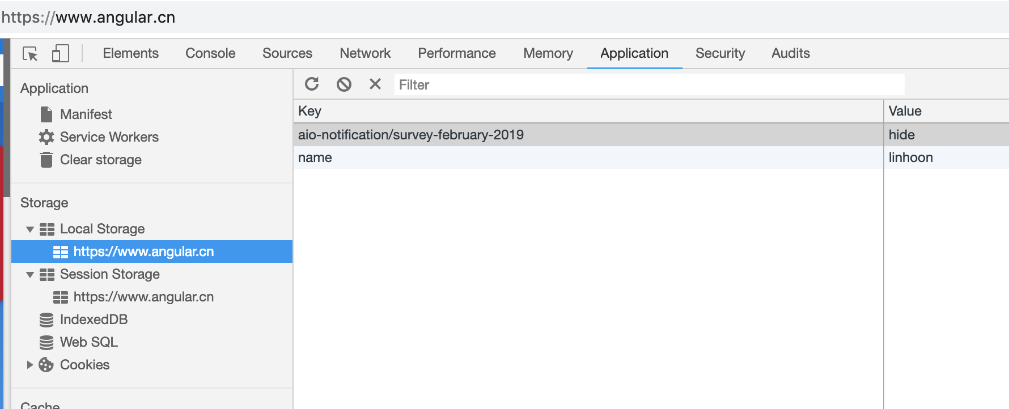Select the Application tab
Viewport: 1009px width, 409px height.
tap(634, 53)
